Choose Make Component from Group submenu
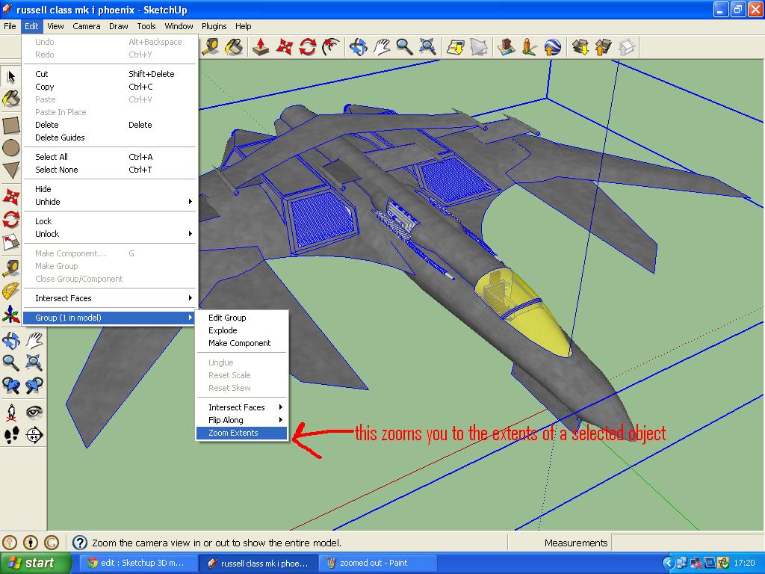 pos(241,343)
